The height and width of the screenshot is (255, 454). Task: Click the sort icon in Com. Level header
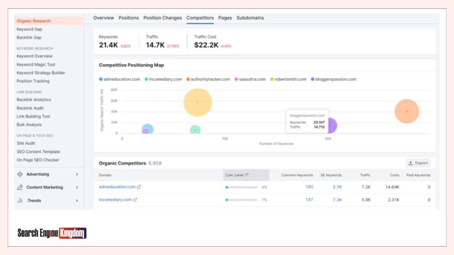point(247,175)
